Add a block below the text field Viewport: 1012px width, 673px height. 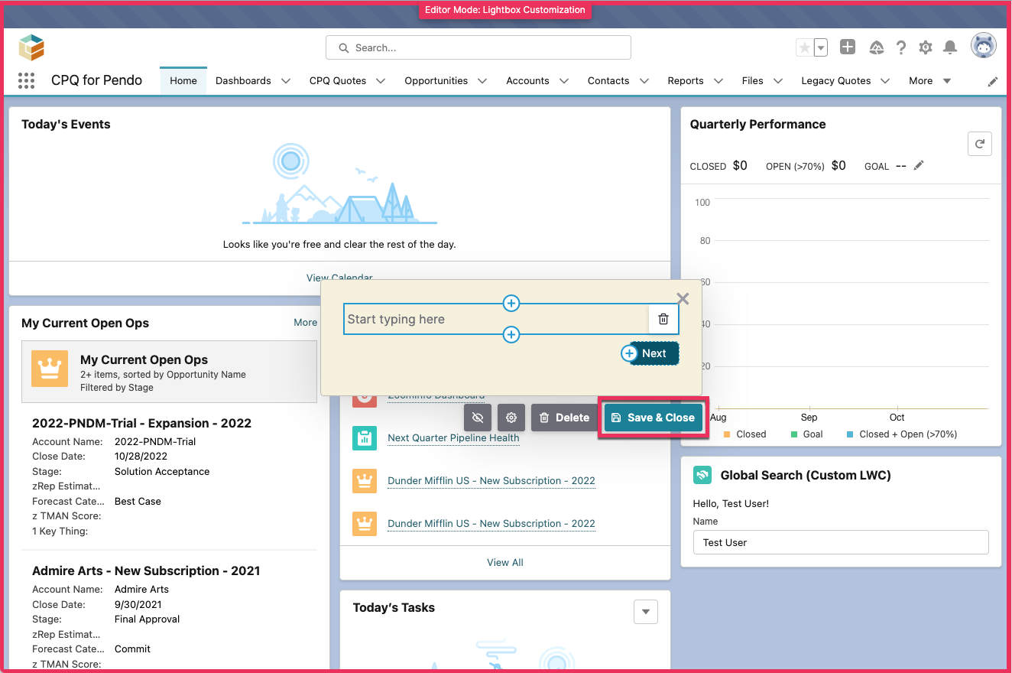click(511, 334)
